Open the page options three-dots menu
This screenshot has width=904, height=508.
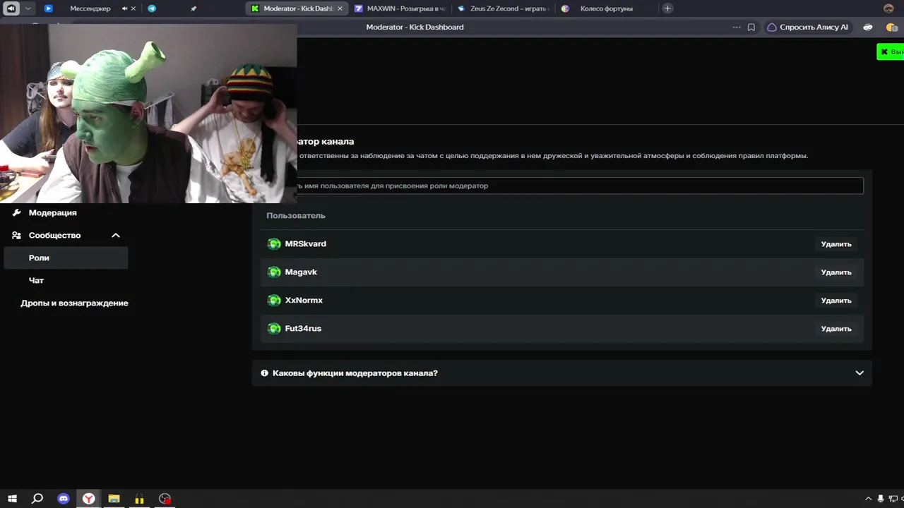[737, 27]
